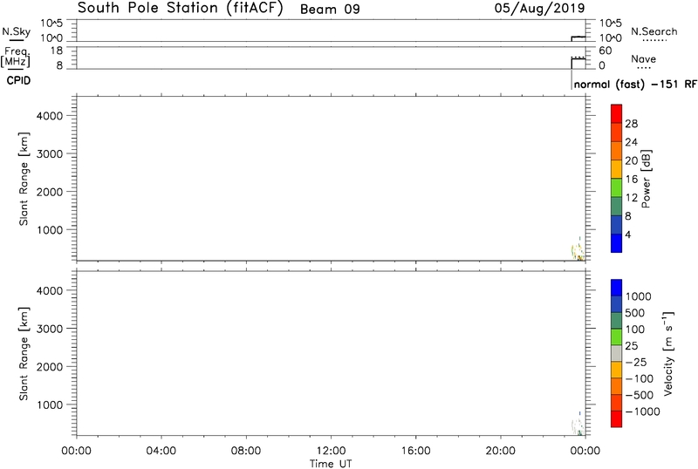Click the N.Search legend label

coord(654,31)
